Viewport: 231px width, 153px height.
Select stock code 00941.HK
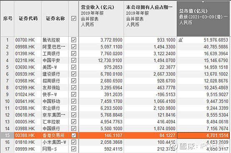click(25, 101)
